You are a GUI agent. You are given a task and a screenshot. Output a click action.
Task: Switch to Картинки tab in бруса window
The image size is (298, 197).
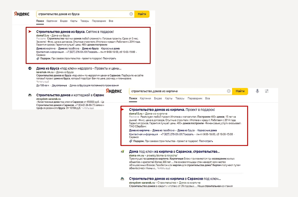click(52, 21)
